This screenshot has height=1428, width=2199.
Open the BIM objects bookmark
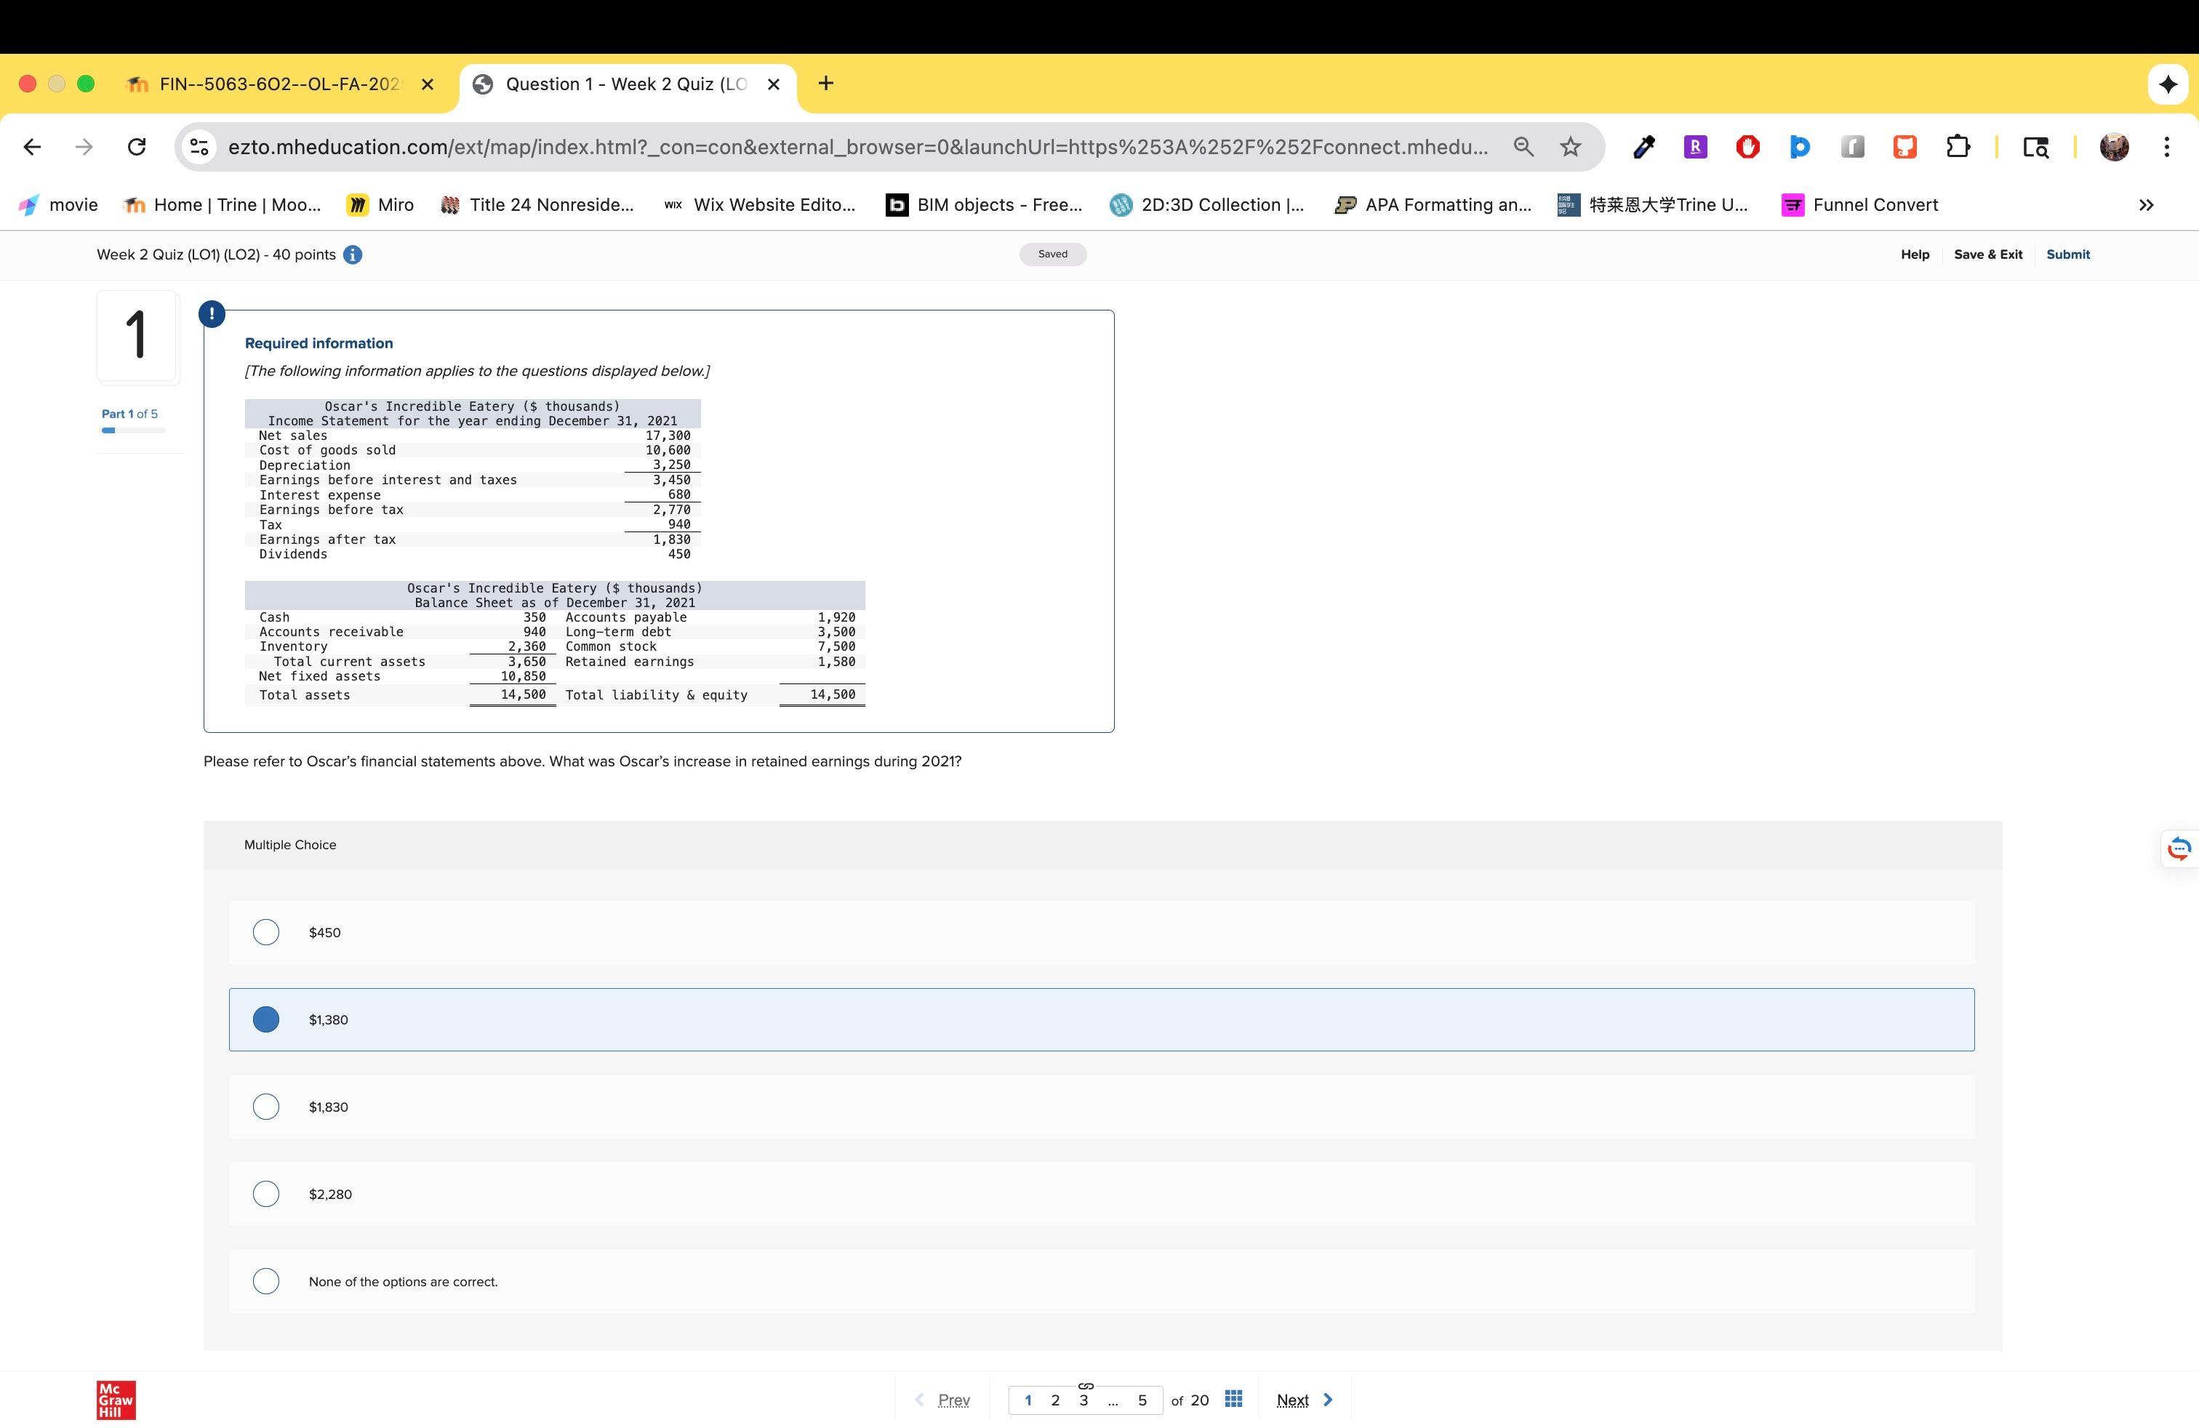pyautogui.click(x=984, y=205)
